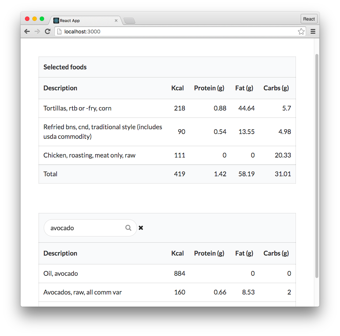Screen dimensions: 340x336
Task: Bookmark page with the star icon
Action: click(x=301, y=32)
